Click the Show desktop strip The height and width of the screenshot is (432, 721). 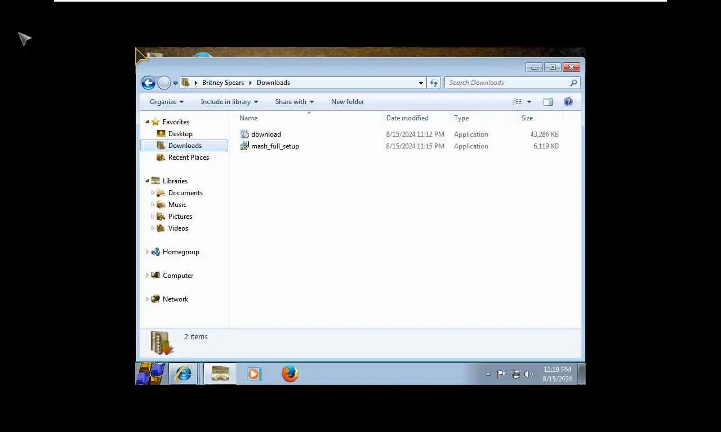click(x=582, y=374)
